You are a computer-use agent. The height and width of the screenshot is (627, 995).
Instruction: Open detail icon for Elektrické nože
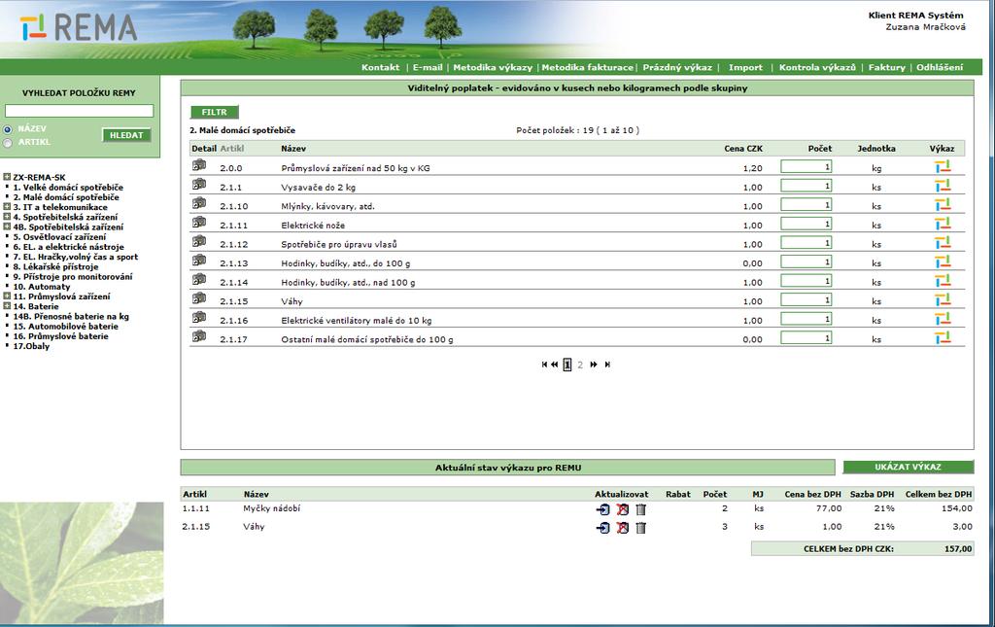(199, 223)
